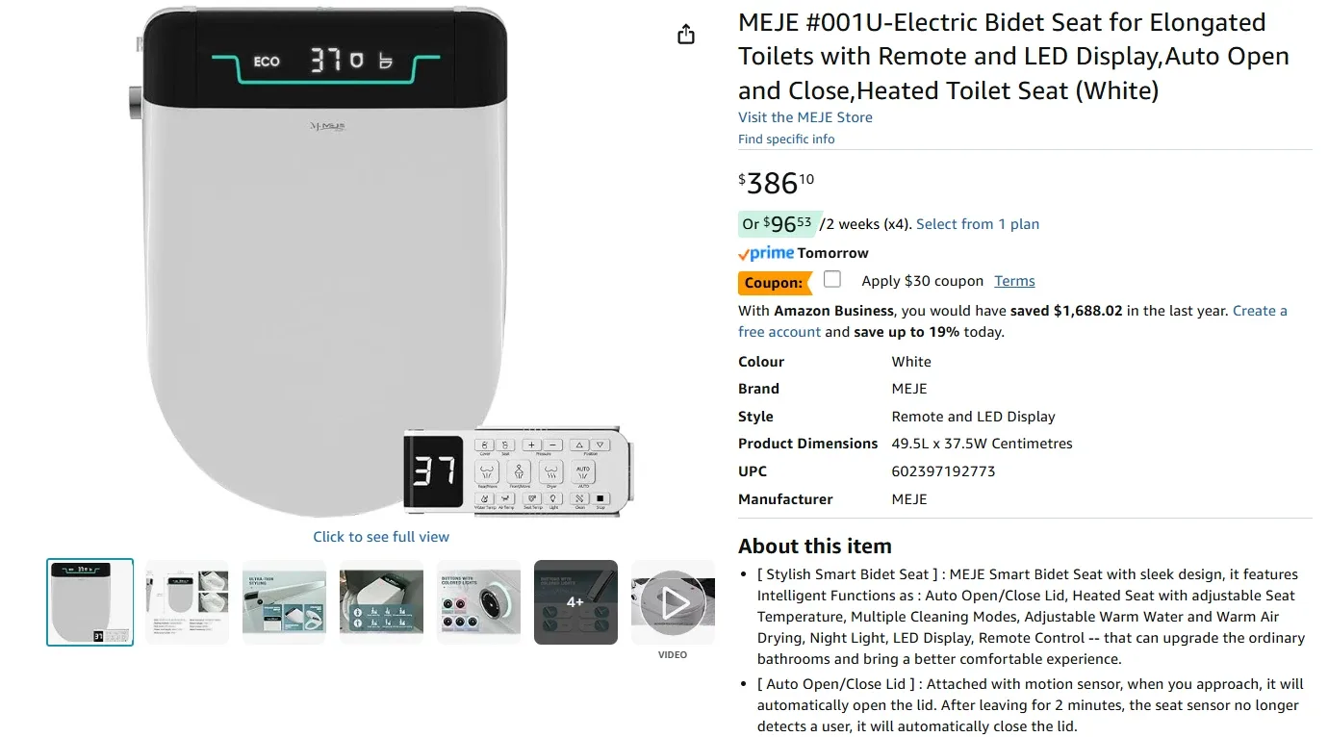The height and width of the screenshot is (737, 1328).
Task: Click the Light bulb icon on the remote
Action: pyautogui.click(x=553, y=499)
